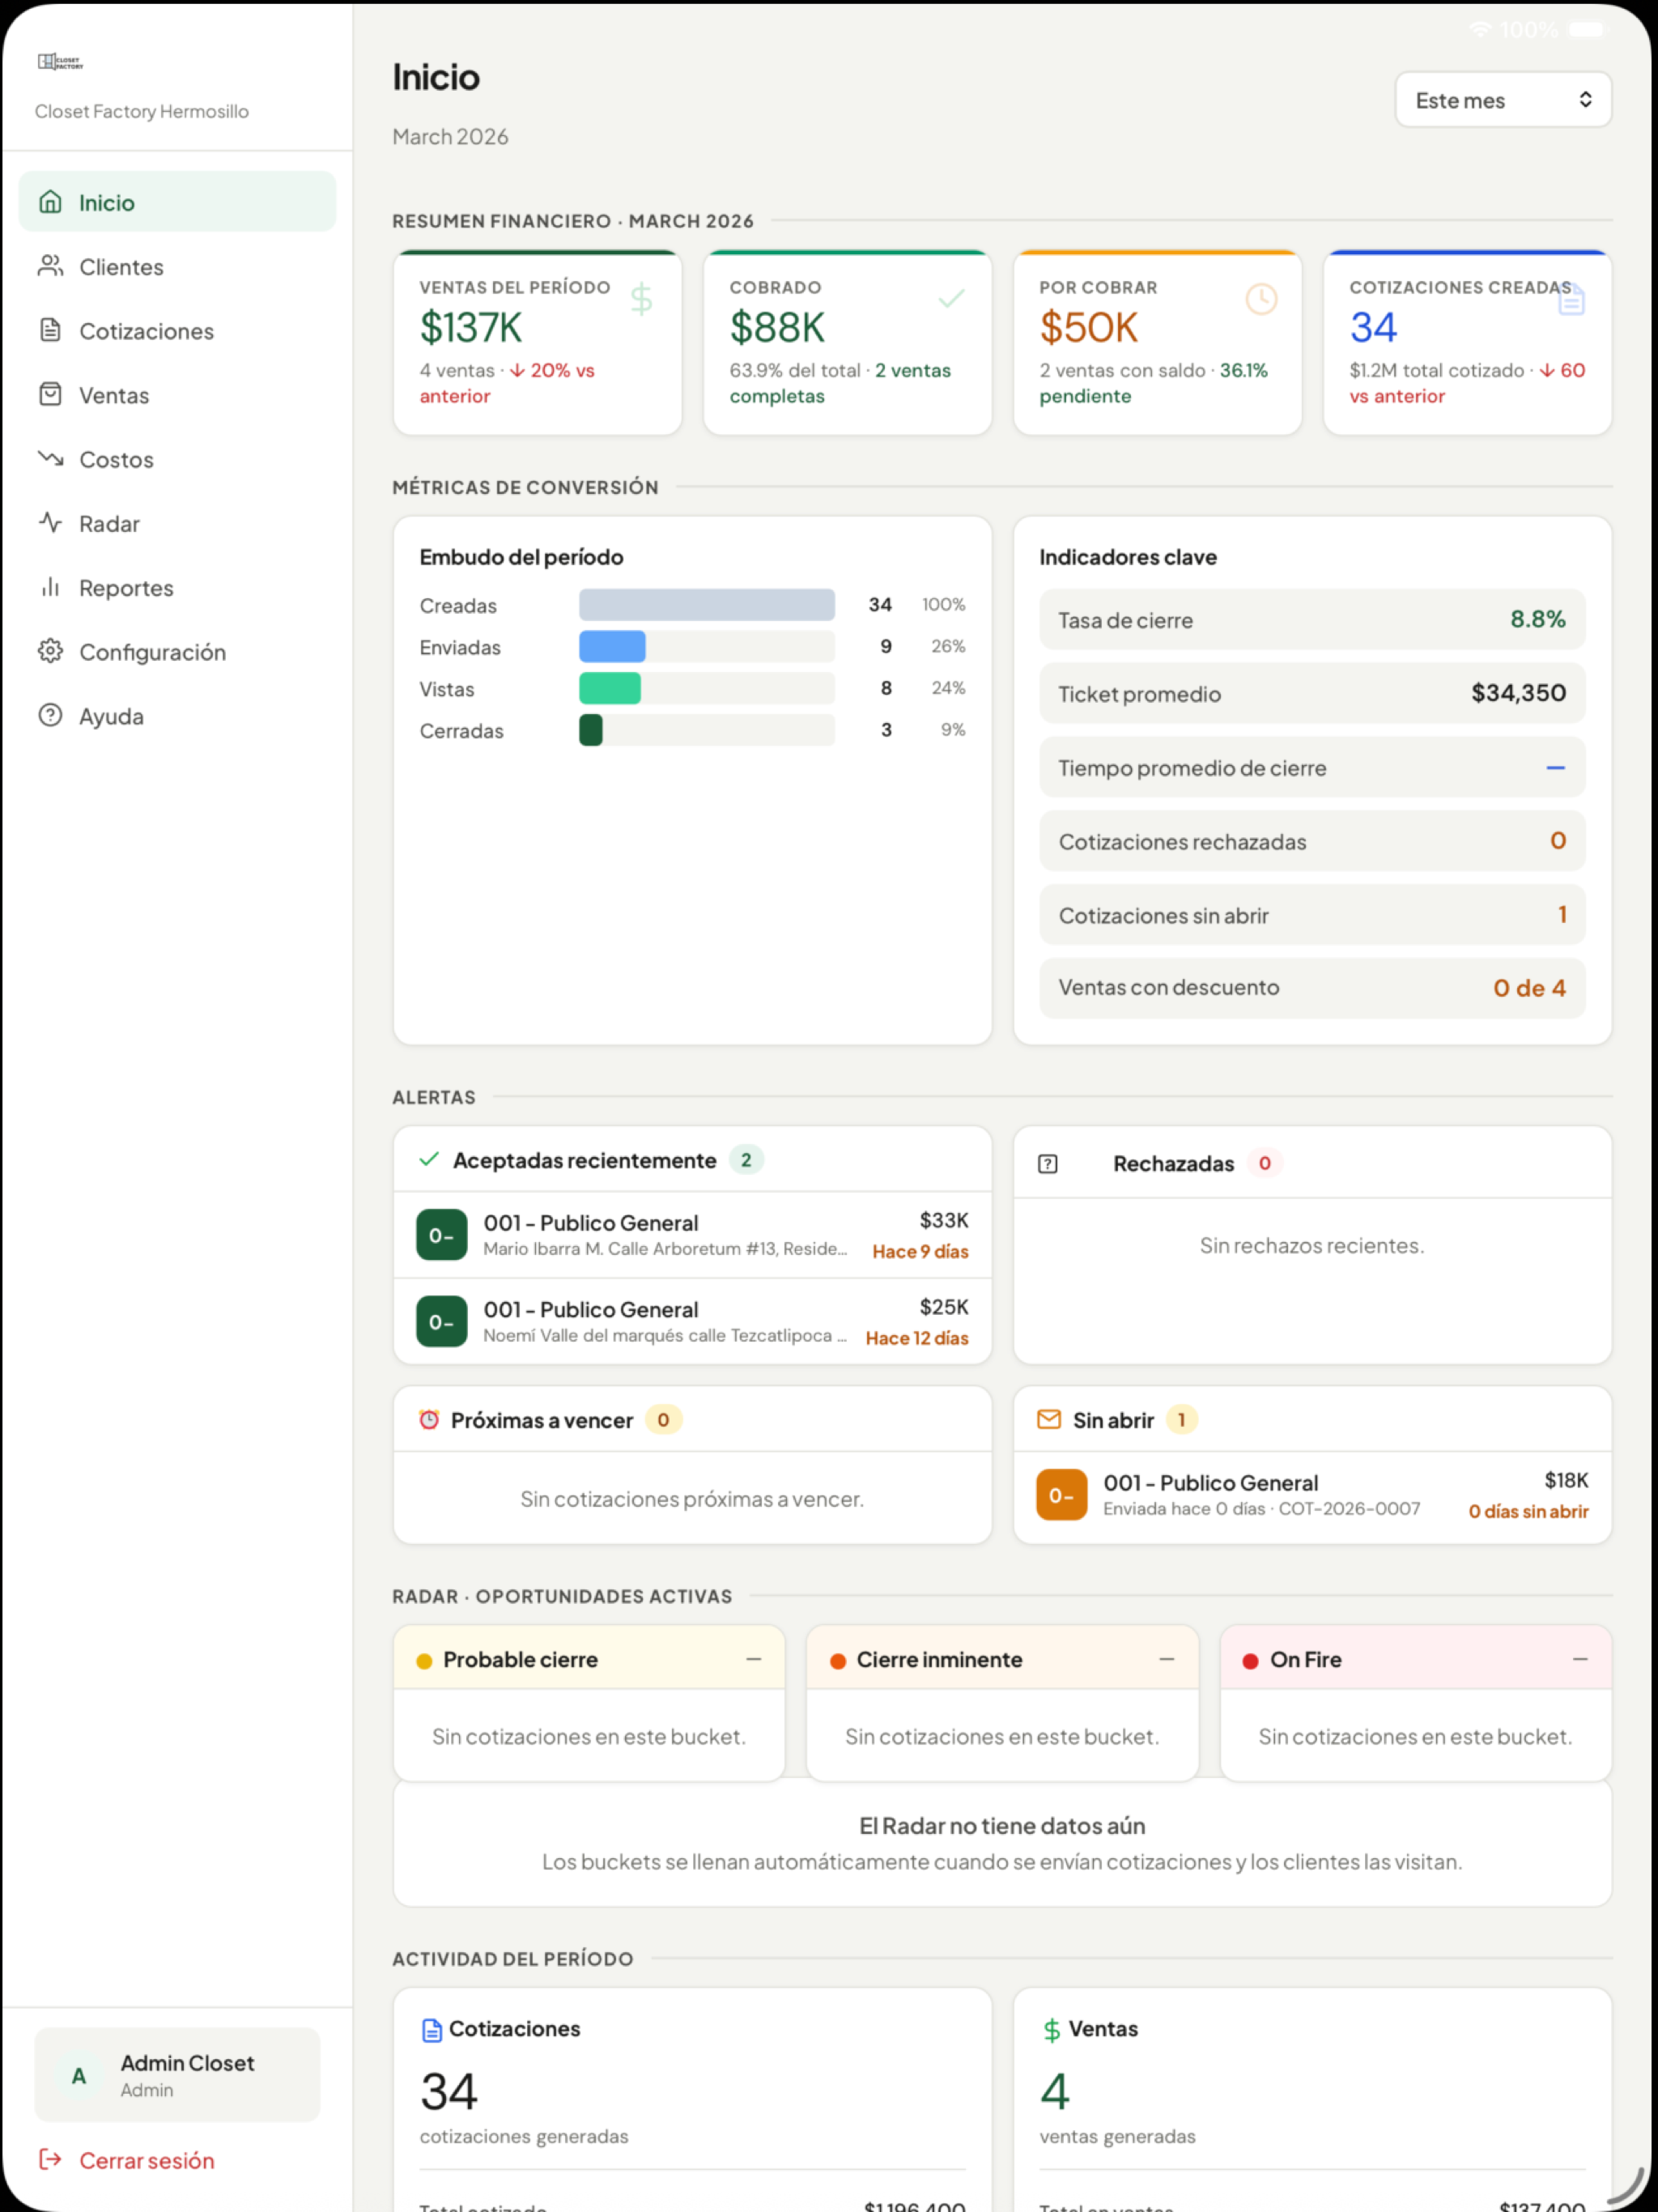
Task: Select the Ayuda question mark icon
Action: tap(50, 715)
